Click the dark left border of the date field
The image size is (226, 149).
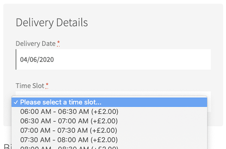pos(16,60)
